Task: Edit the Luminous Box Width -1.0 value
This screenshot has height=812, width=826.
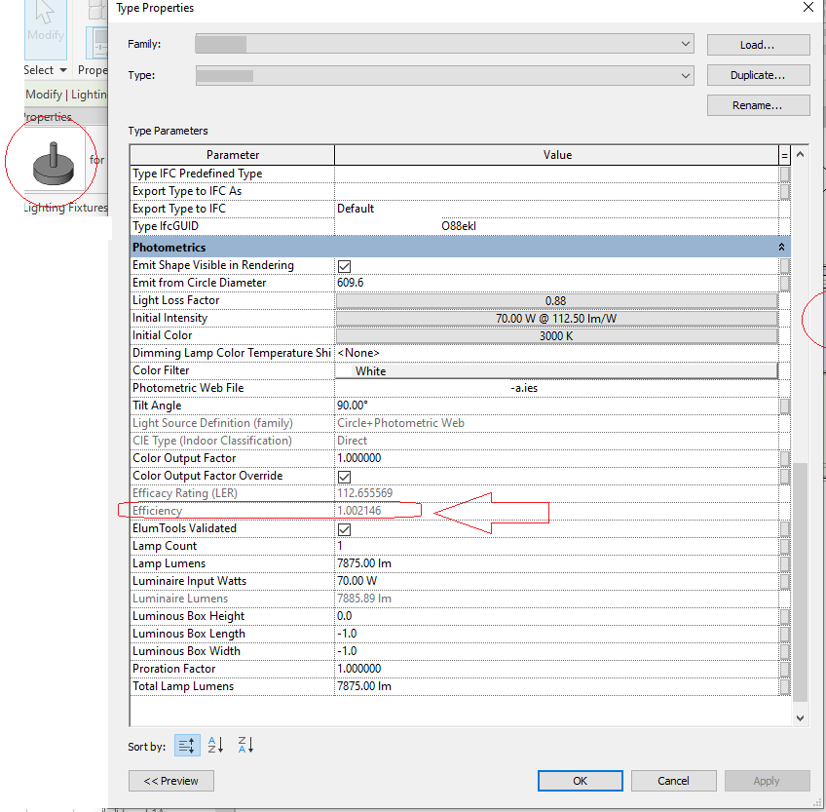Action: coord(556,650)
